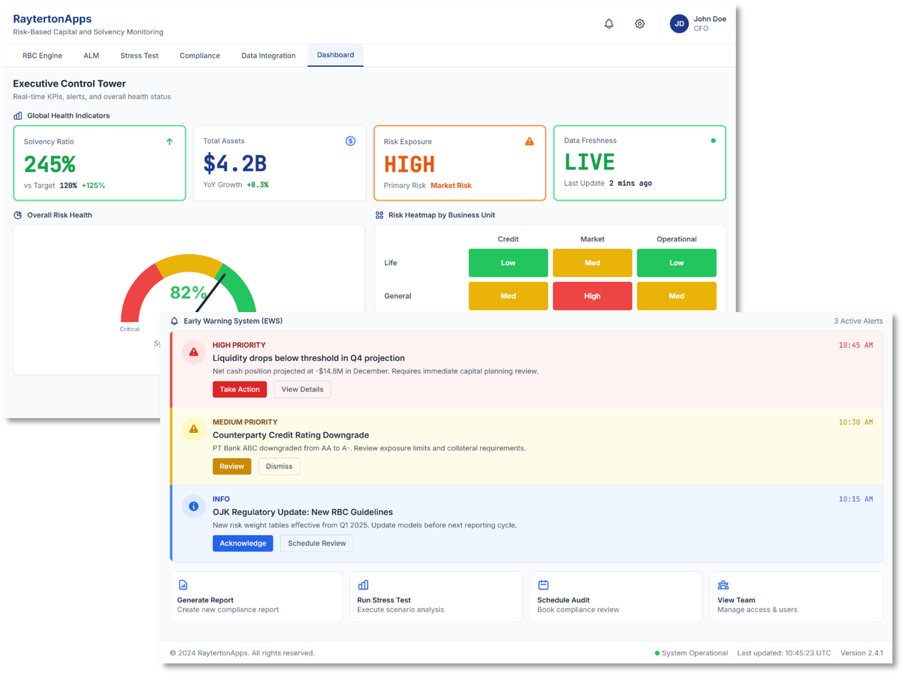The height and width of the screenshot is (675, 904).
Task: Open the Stress Test tab
Action: pos(139,56)
